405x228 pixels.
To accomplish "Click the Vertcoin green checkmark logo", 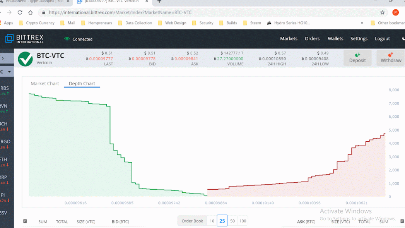I will [x=25, y=59].
